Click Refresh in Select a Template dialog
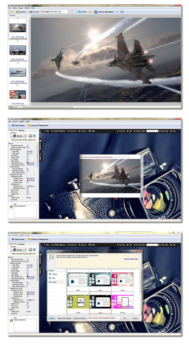 coord(52,318)
